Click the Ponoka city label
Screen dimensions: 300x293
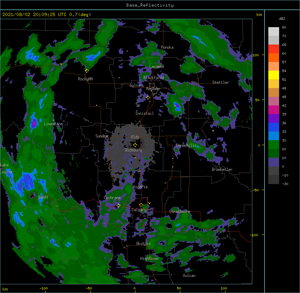tap(167, 47)
